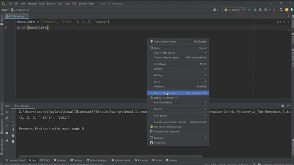Click the stop button in the top toolbar

coord(274,10)
